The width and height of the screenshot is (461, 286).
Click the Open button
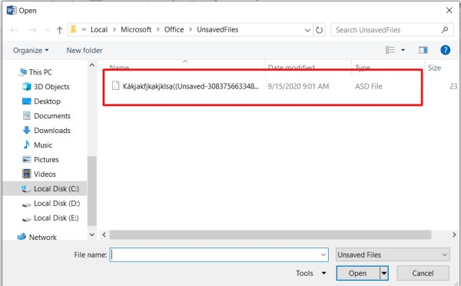tap(358, 274)
